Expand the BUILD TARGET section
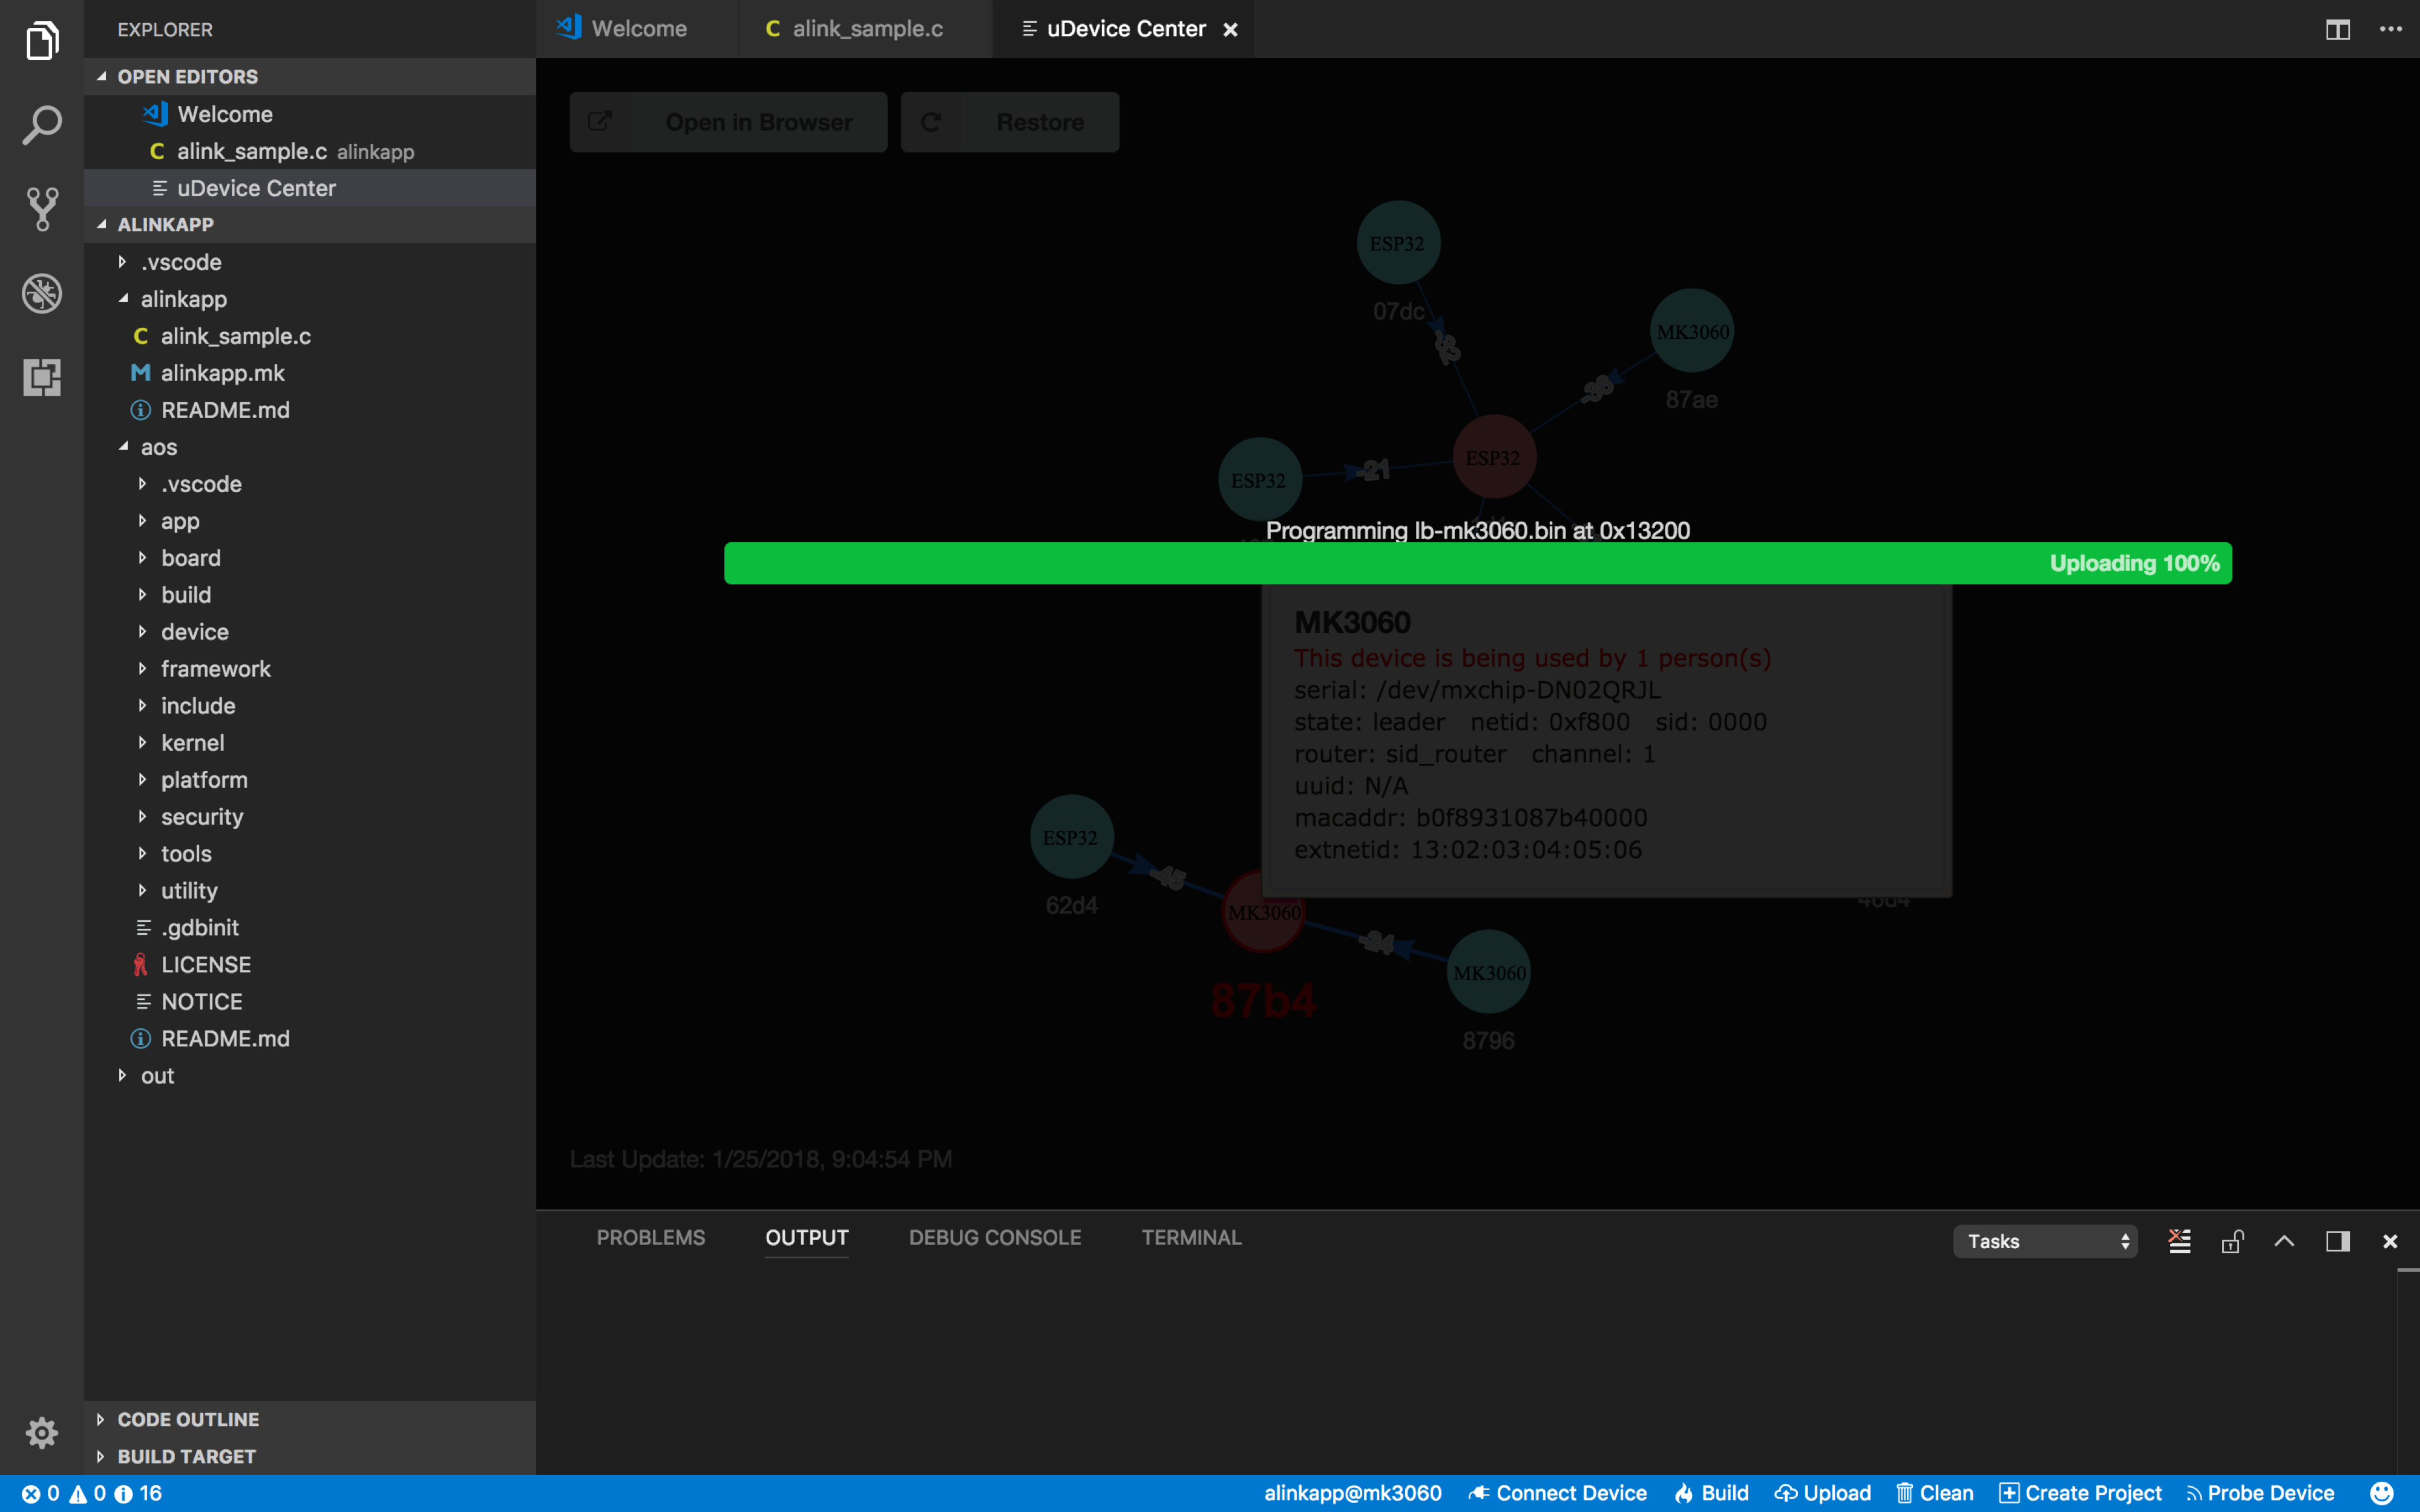This screenshot has height=1512, width=2420. coord(187,1456)
